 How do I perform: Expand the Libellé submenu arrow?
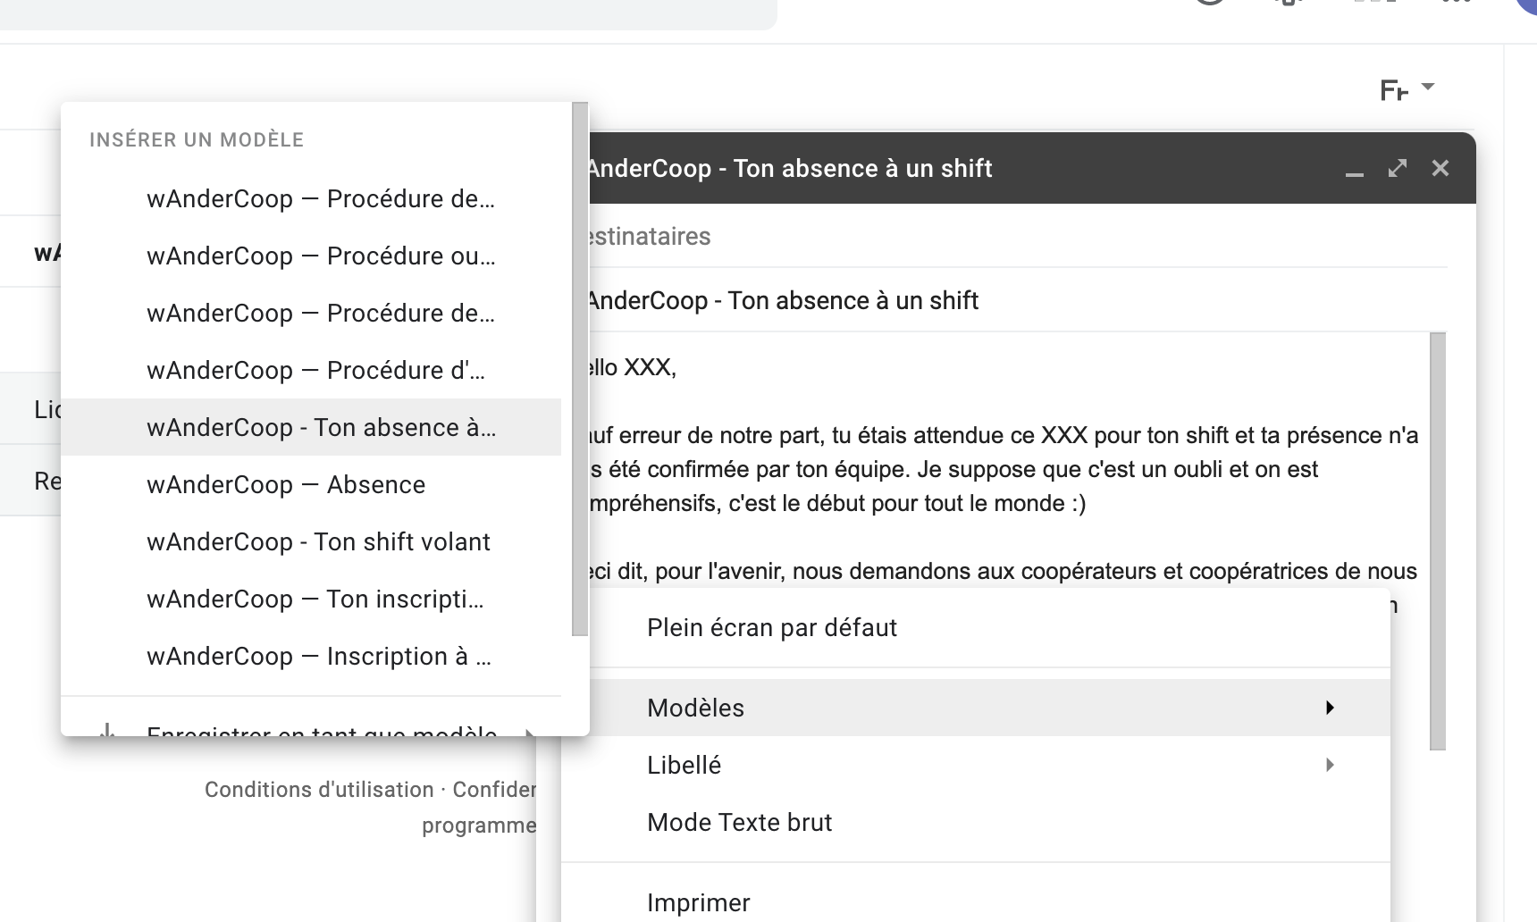pyautogui.click(x=1330, y=765)
